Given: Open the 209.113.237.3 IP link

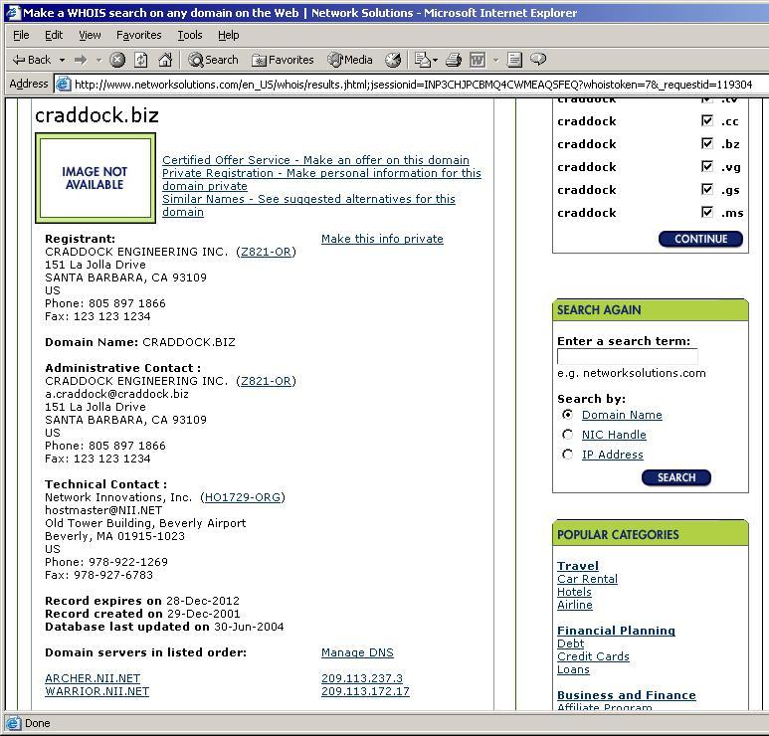Looking at the screenshot, I should pyautogui.click(x=362, y=678).
